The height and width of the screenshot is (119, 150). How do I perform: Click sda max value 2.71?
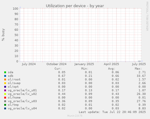click(x=142, y=72)
